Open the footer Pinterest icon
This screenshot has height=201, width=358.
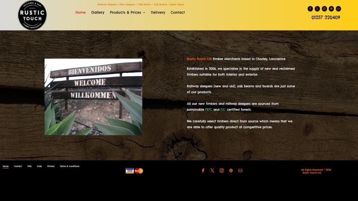231,170
